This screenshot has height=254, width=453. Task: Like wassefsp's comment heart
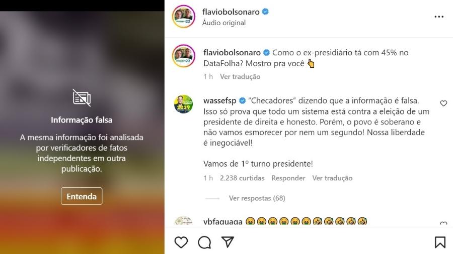(x=443, y=103)
